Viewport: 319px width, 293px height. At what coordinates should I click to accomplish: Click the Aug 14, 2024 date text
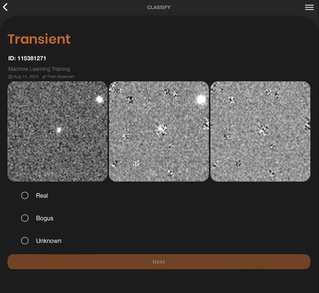tap(26, 77)
